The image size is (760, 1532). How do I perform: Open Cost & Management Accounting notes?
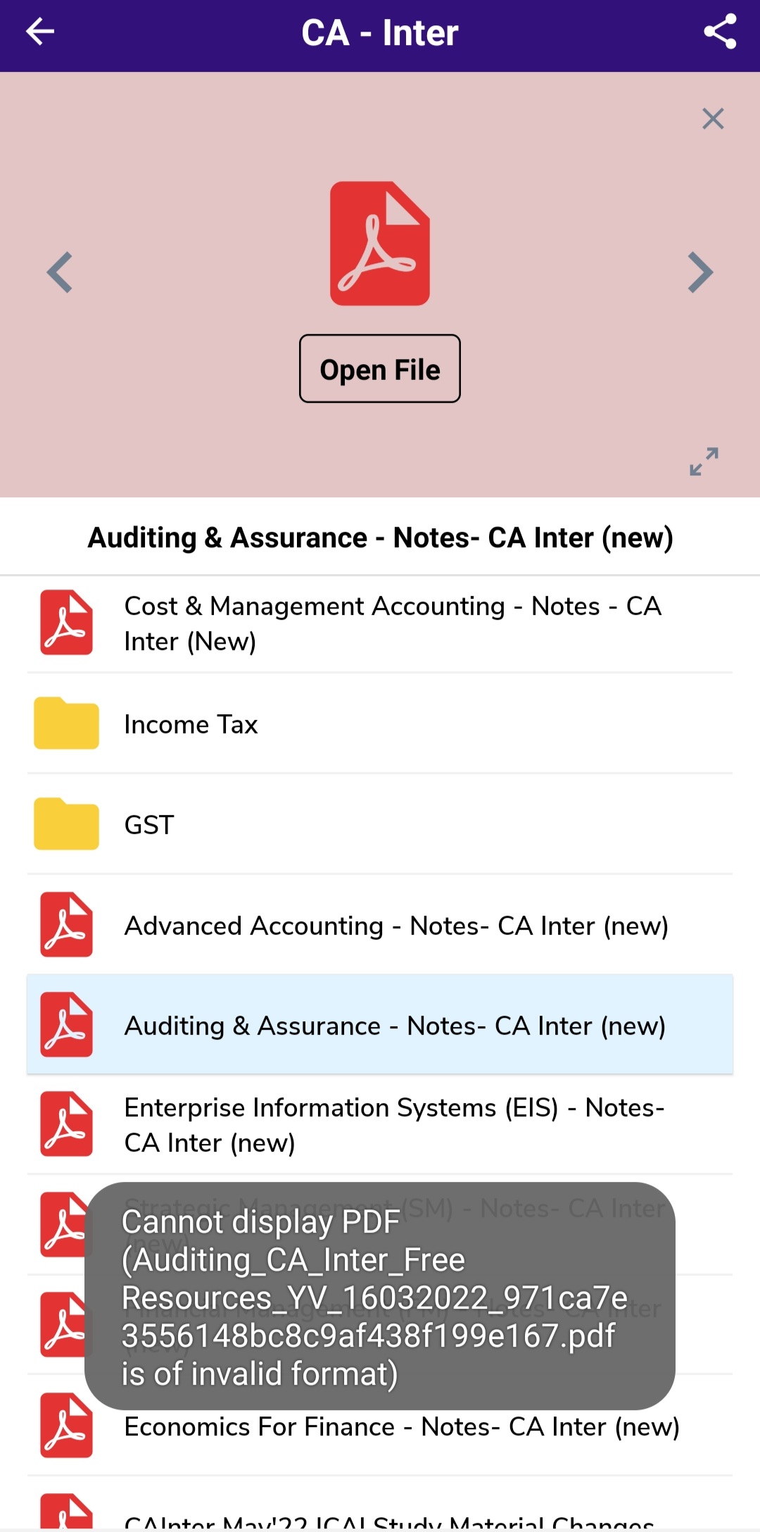(x=393, y=623)
